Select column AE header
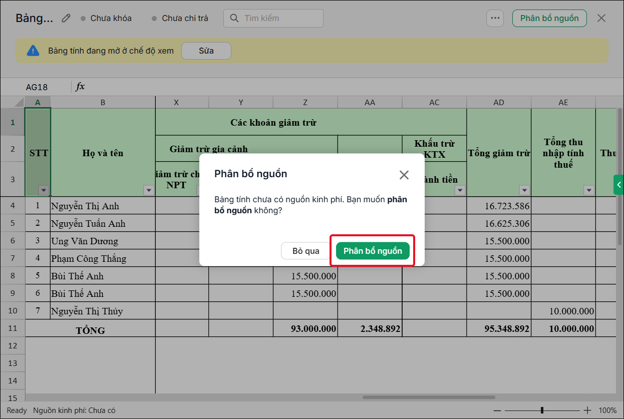 [x=563, y=102]
